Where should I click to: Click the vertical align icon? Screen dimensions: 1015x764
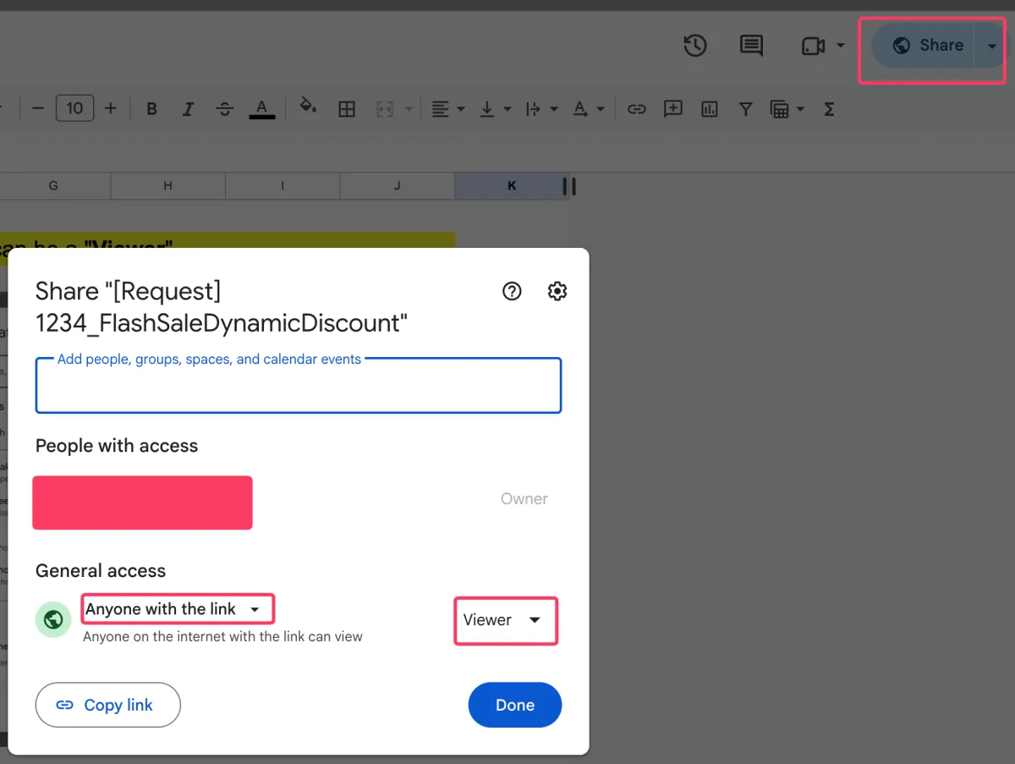[x=487, y=108]
